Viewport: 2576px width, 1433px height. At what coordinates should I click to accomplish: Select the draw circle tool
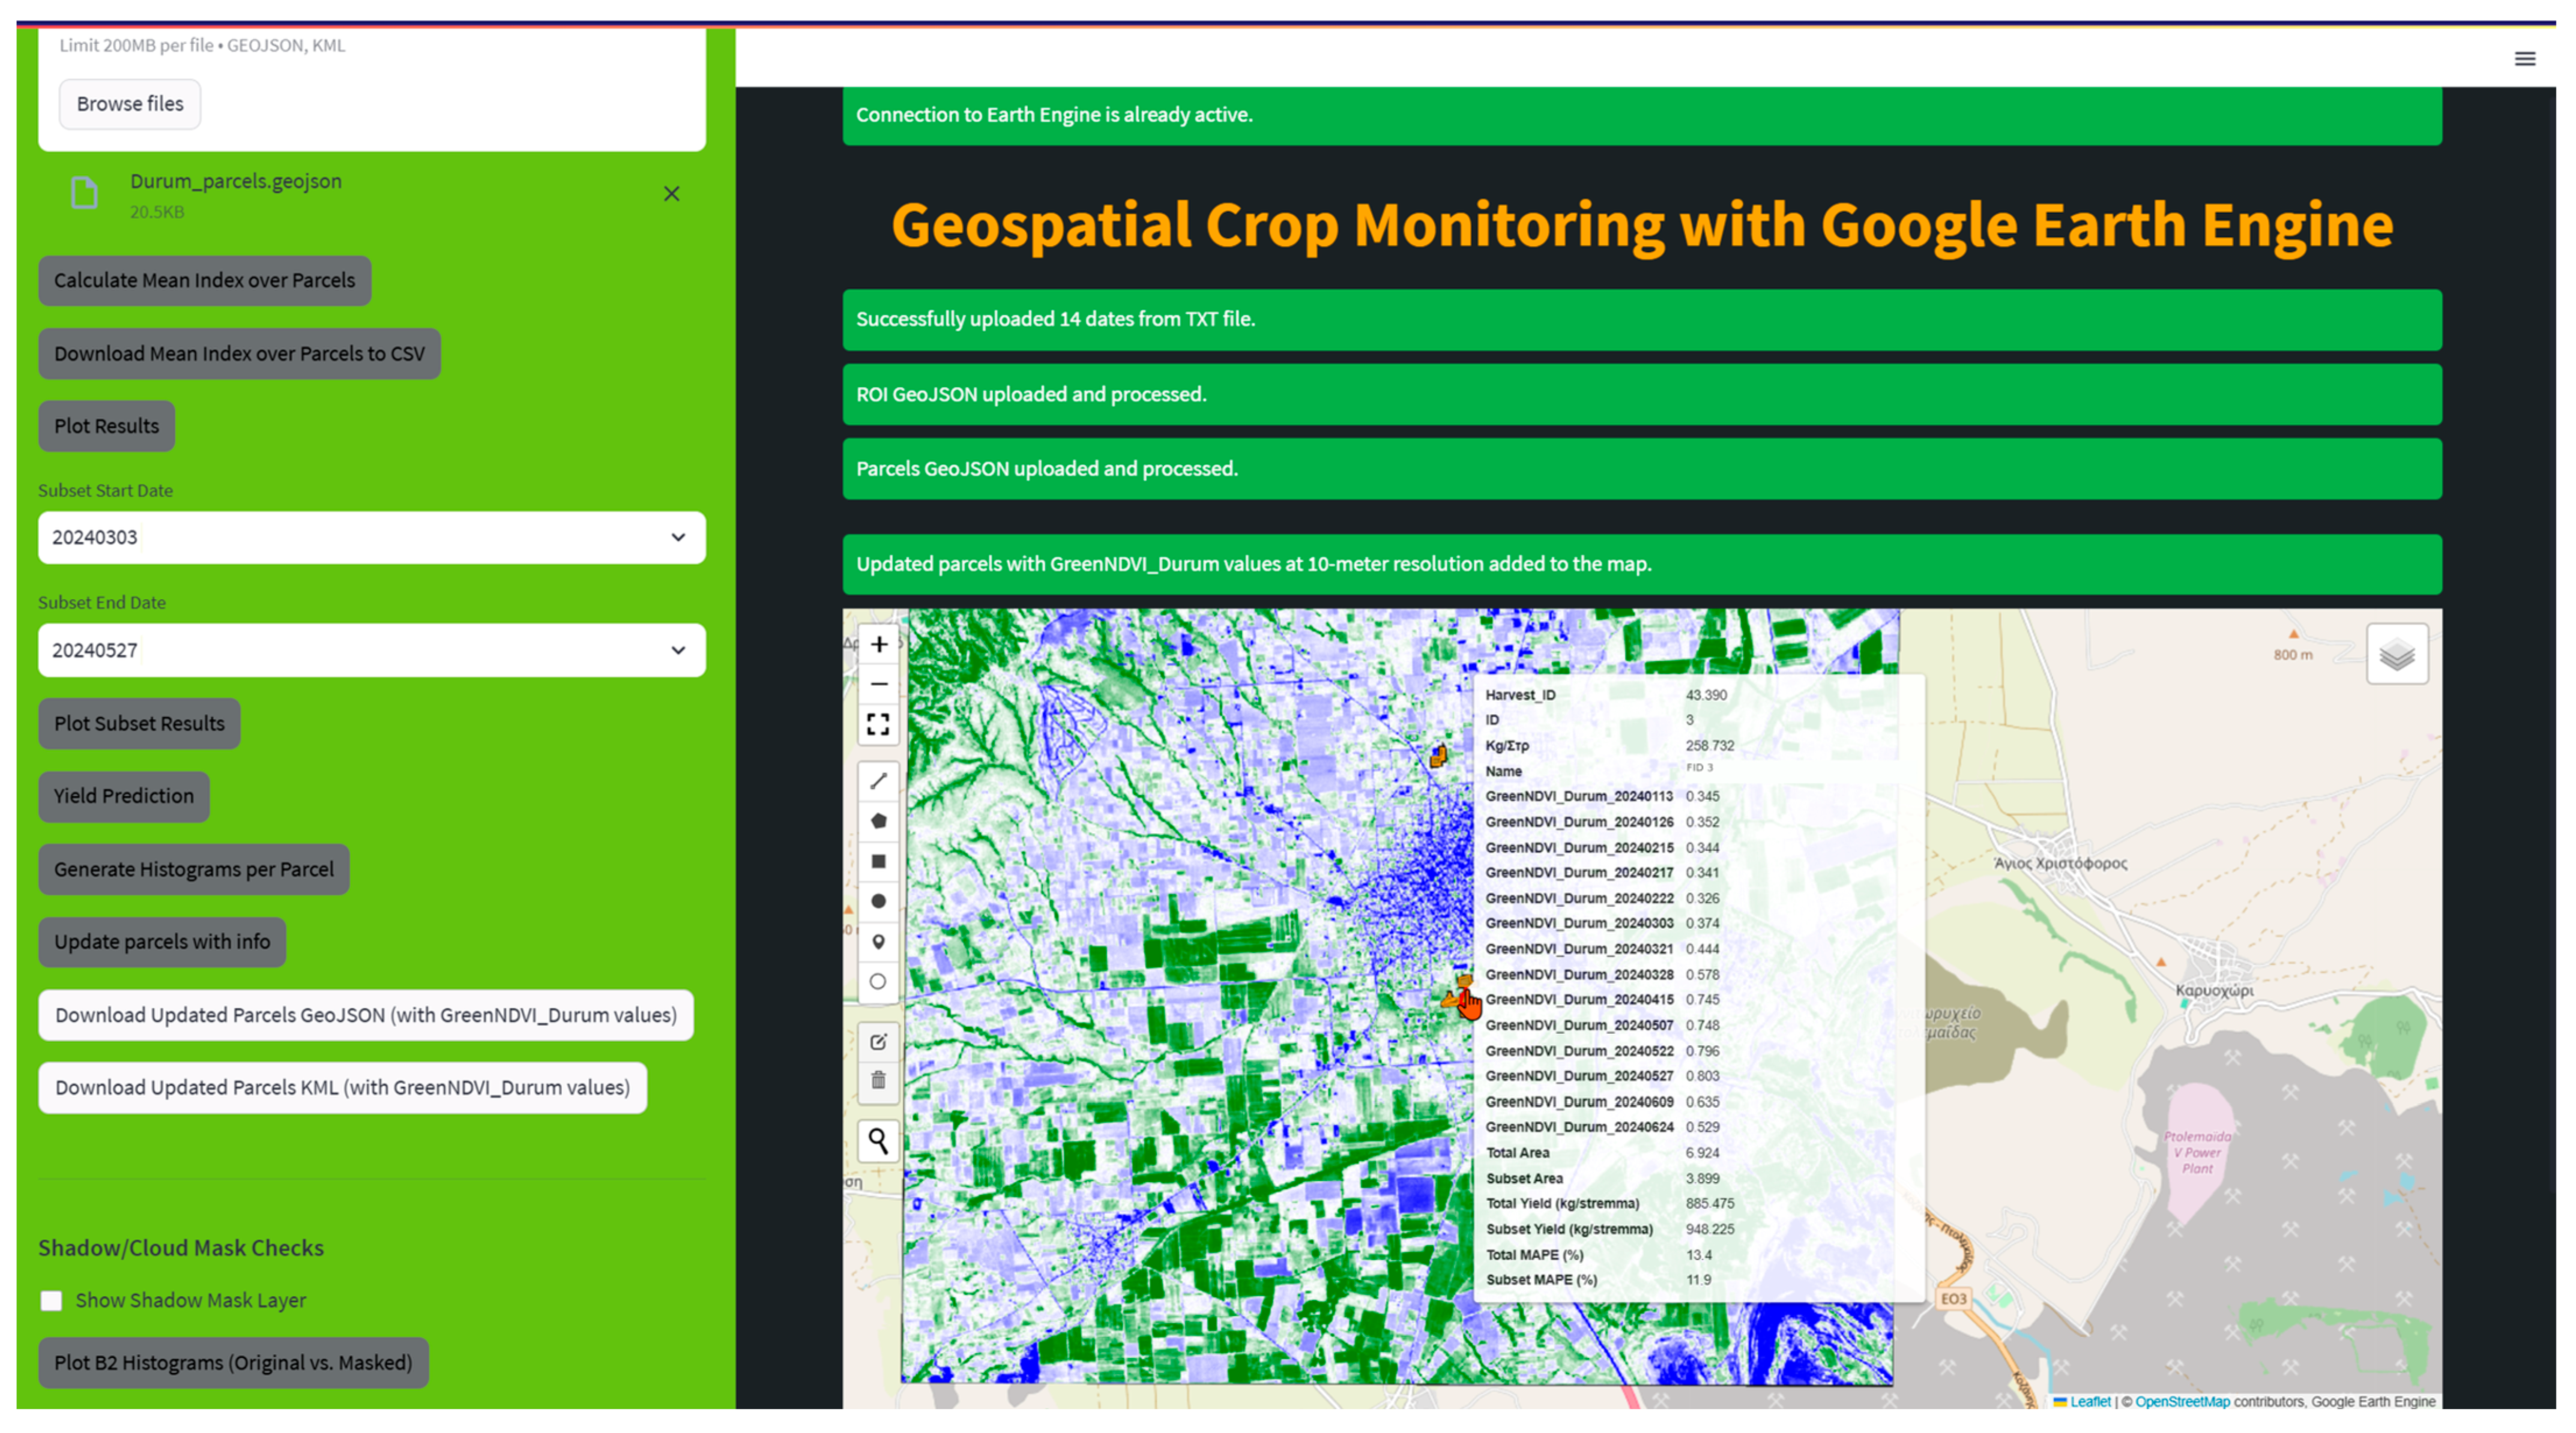click(x=878, y=901)
